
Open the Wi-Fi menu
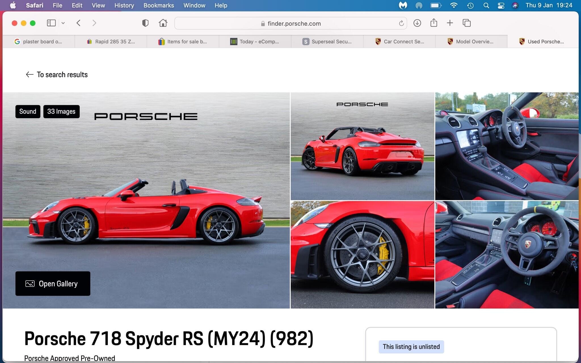pyautogui.click(x=454, y=5)
